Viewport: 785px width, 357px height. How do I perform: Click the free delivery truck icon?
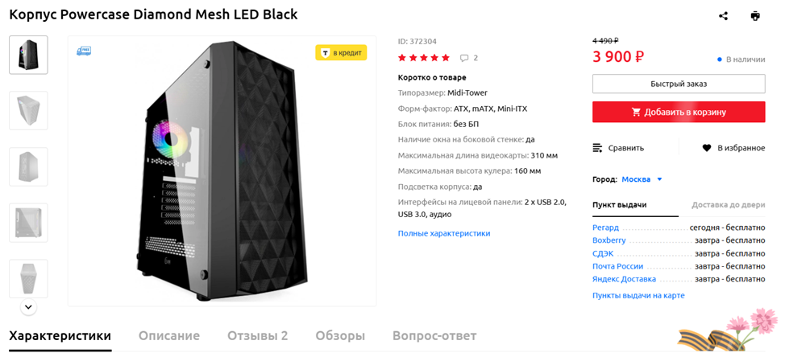[x=84, y=51]
